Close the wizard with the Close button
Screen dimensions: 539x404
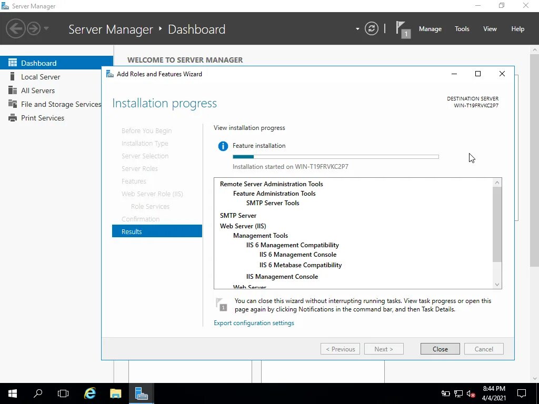[x=440, y=349]
